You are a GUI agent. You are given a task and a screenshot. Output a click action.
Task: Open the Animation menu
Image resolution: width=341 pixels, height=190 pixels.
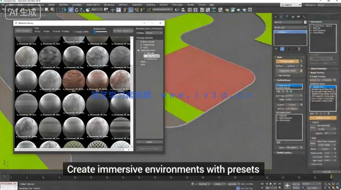pyautogui.click(x=77, y=5)
